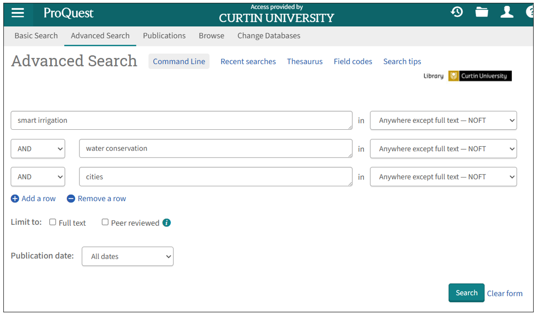
Task: Open the Publication date dropdown
Action: click(x=127, y=256)
